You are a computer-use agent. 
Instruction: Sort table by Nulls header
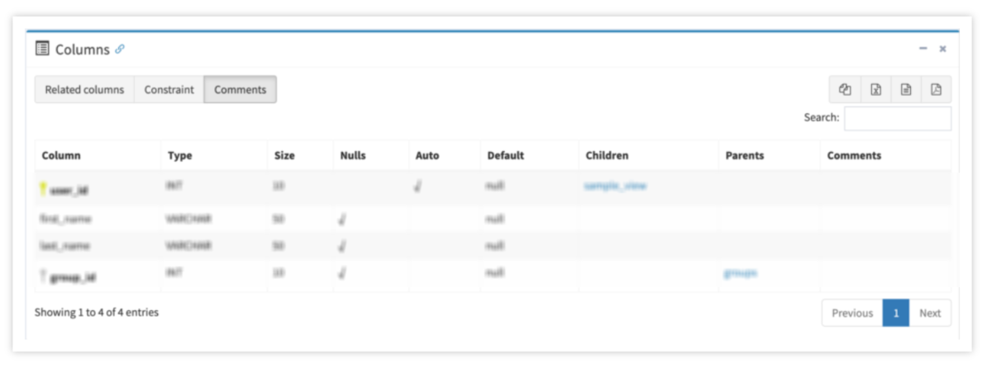(x=353, y=155)
